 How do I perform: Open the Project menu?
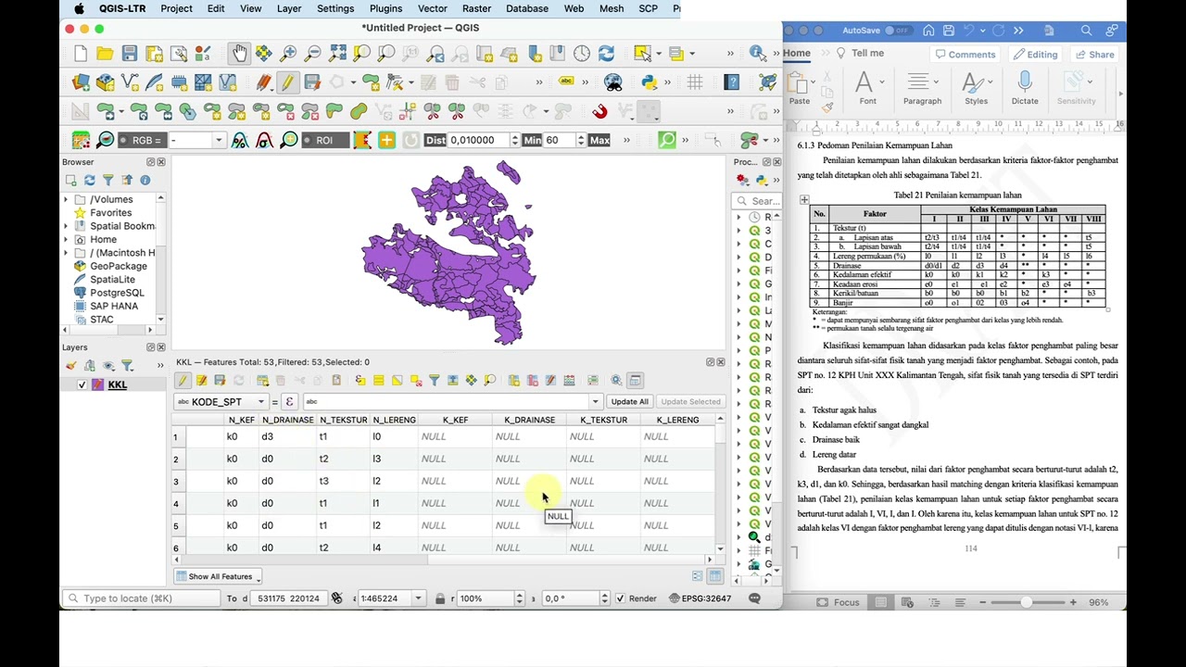coord(176,8)
